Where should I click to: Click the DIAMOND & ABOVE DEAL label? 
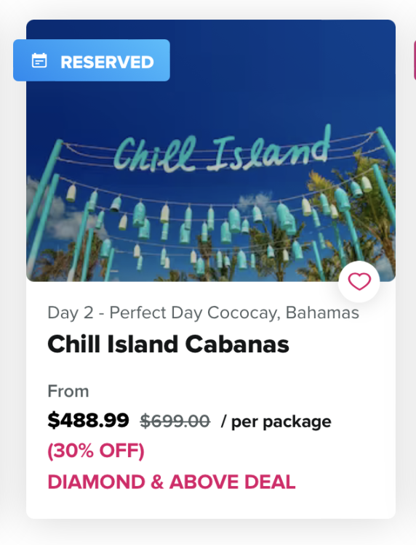[x=172, y=482]
